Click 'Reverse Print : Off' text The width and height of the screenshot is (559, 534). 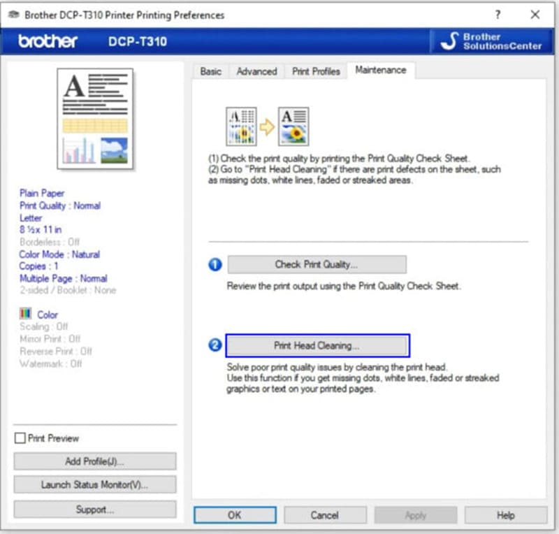[56, 352]
